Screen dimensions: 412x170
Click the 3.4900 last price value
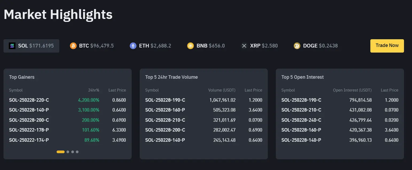(x=119, y=140)
